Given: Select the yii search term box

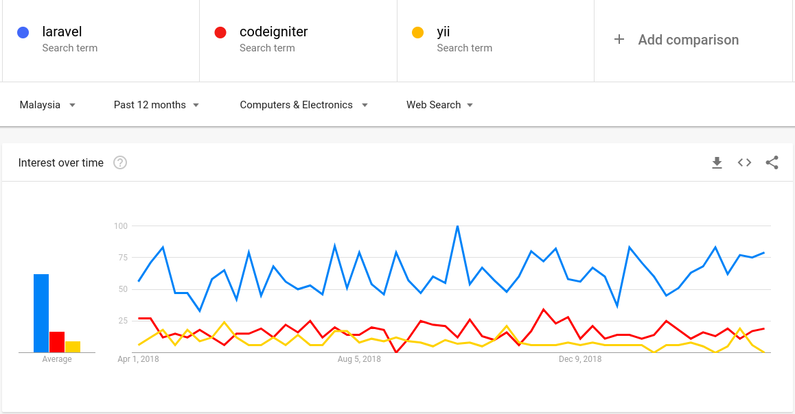Looking at the screenshot, I should (496, 40).
